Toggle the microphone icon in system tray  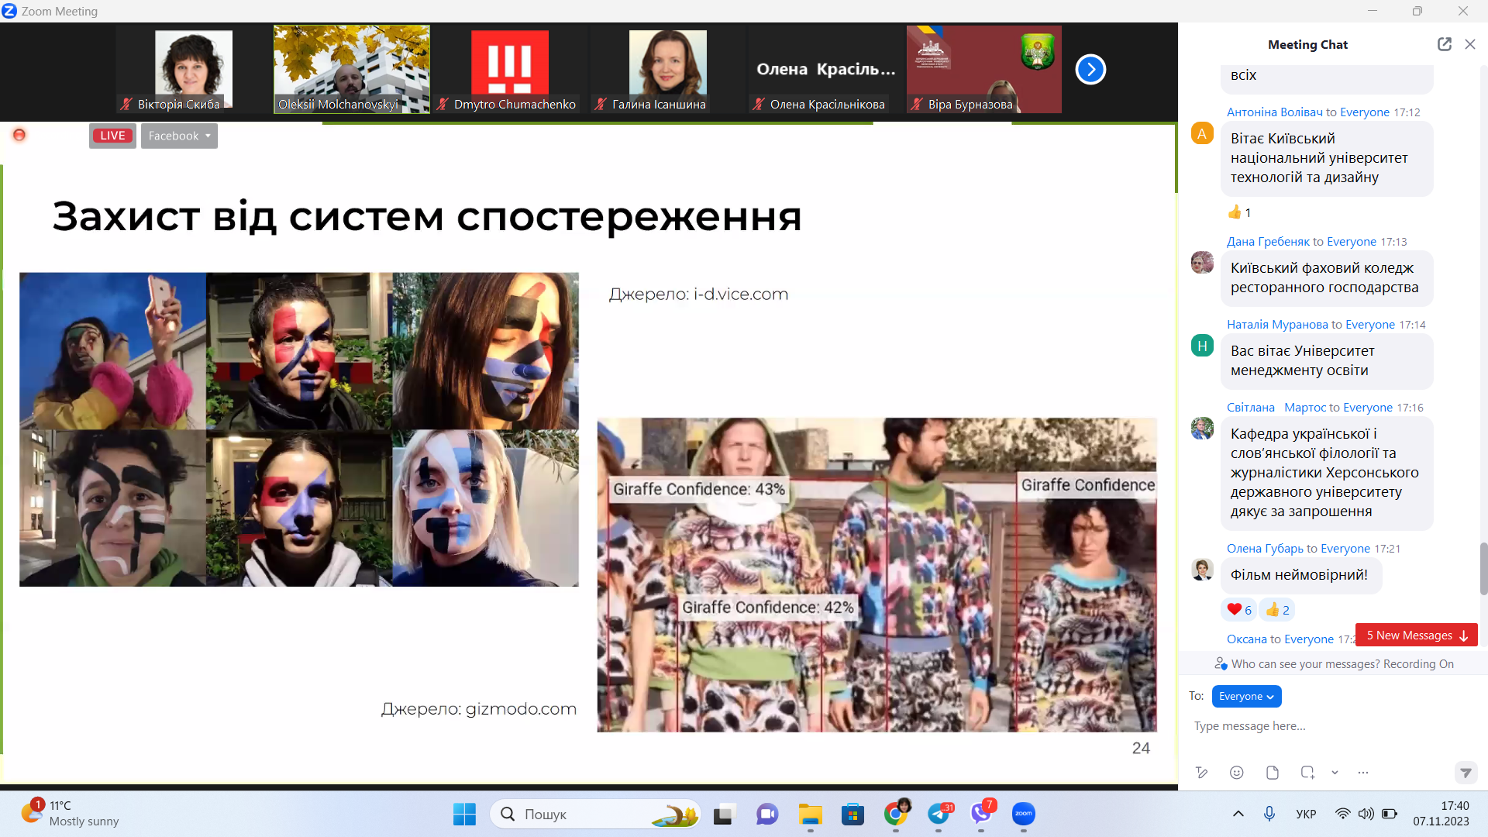(x=1269, y=814)
